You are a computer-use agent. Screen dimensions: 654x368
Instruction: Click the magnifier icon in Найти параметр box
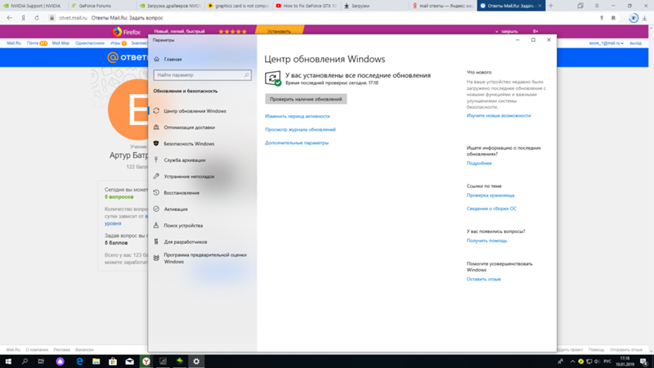click(x=247, y=75)
